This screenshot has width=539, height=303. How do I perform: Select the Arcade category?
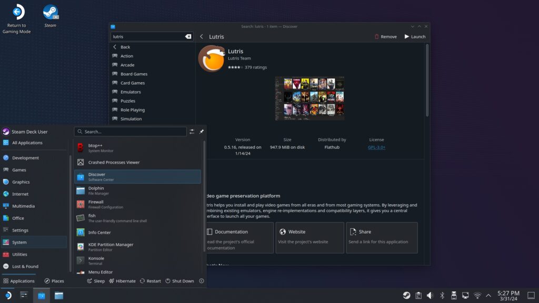click(152, 65)
